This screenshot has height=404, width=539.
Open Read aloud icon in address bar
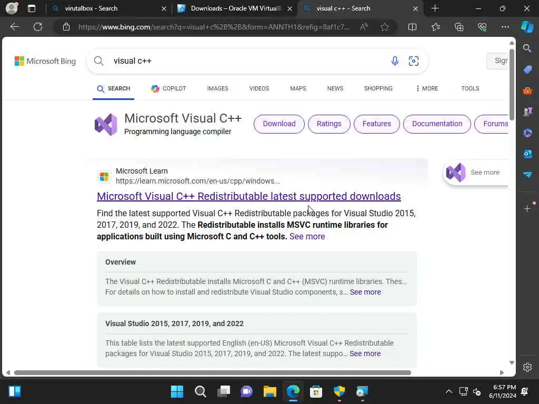[364, 27]
